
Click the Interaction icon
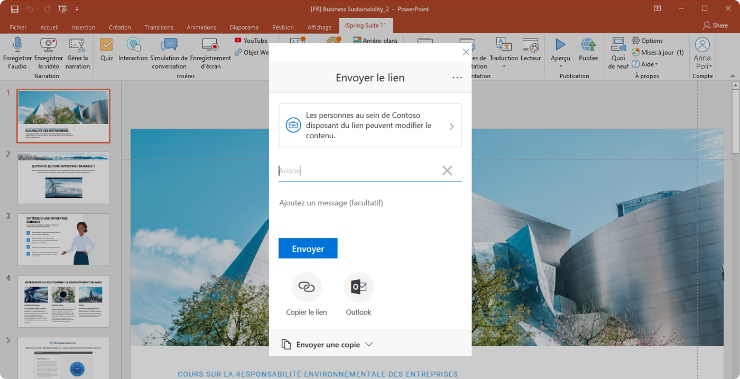click(133, 45)
